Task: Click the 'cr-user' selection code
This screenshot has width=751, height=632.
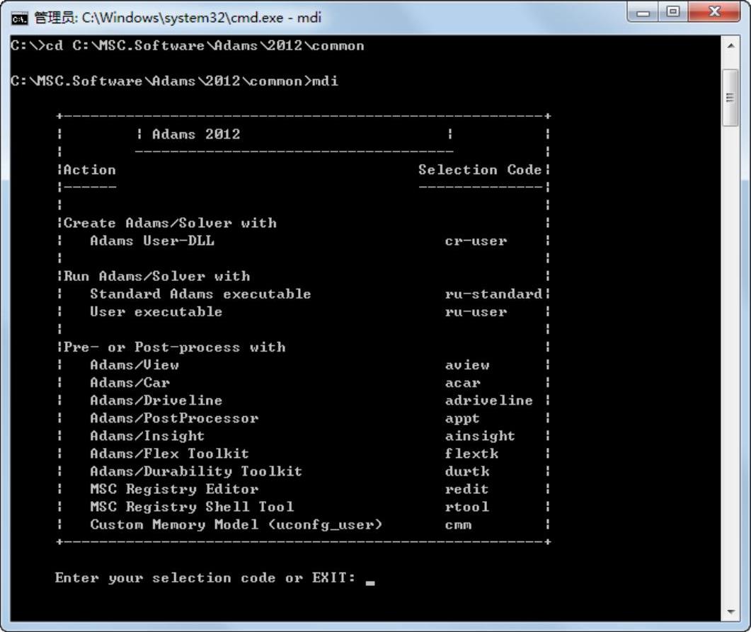Action: [476, 241]
